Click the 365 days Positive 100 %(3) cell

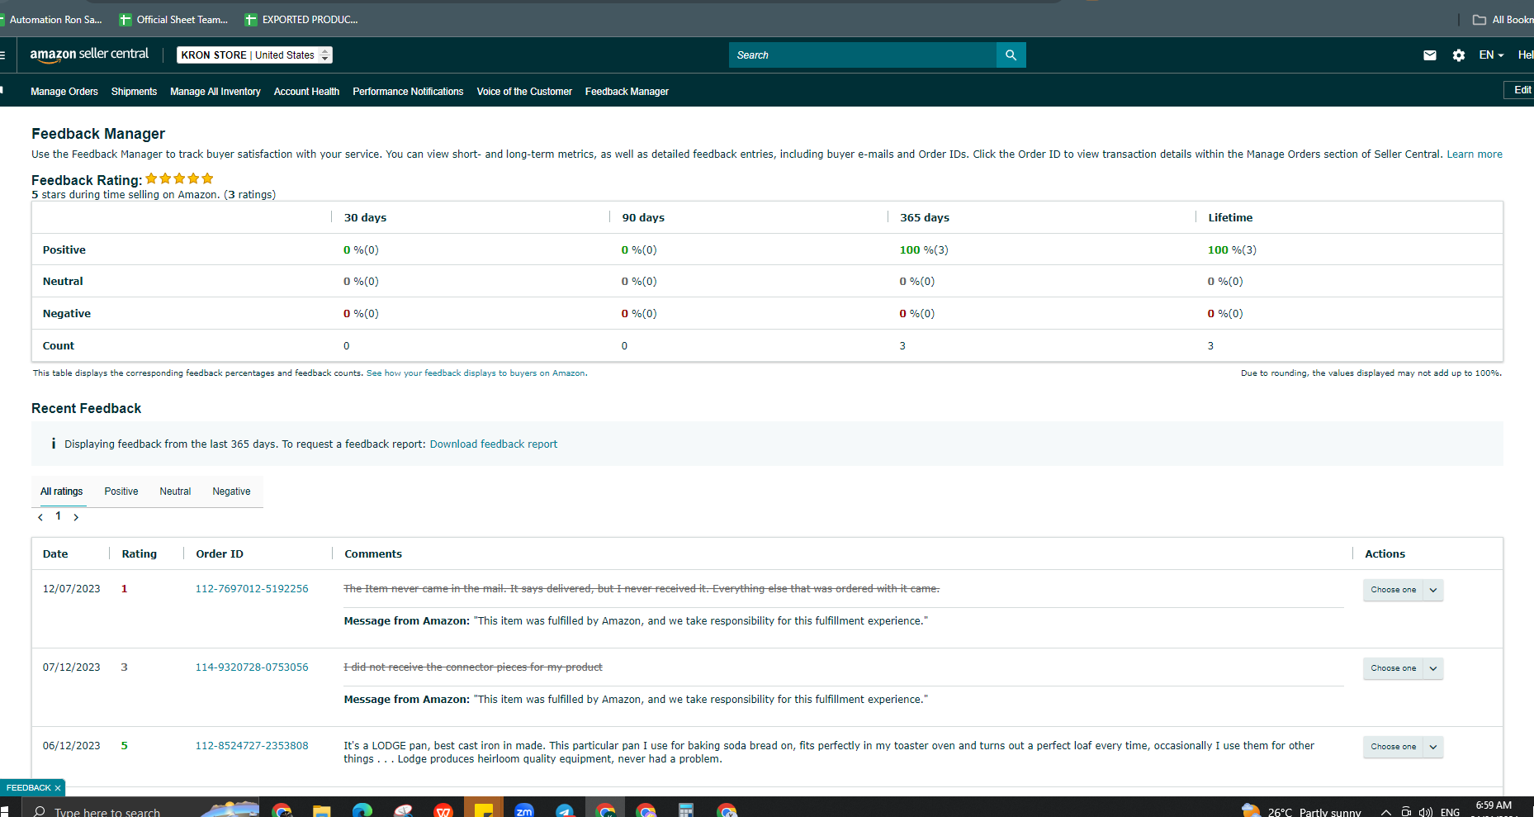coord(924,250)
